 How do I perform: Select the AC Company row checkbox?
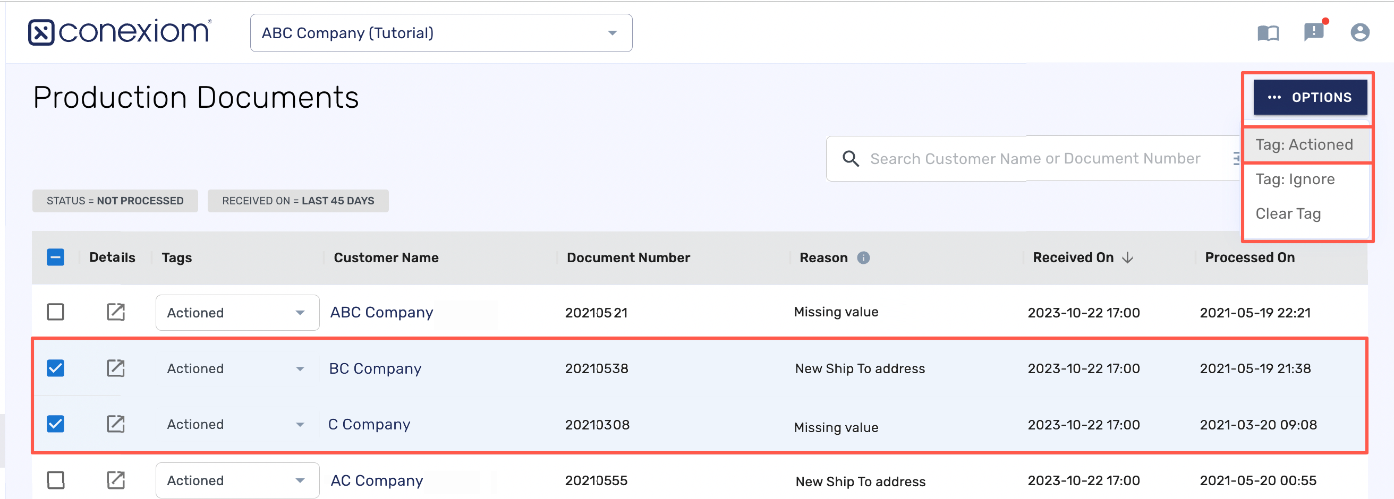tap(55, 480)
